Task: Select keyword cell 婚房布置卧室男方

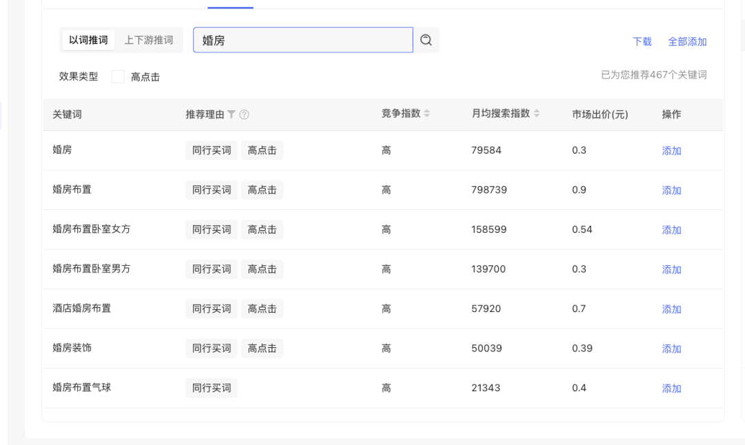Action: pyautogui.click(x=91, y=269)
